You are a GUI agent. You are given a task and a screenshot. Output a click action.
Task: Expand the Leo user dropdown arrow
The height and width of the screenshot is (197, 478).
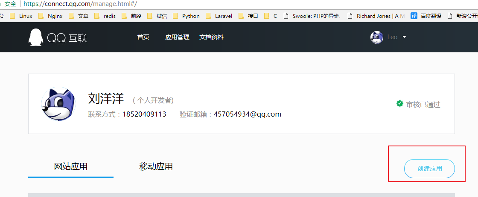pos(404,37)
